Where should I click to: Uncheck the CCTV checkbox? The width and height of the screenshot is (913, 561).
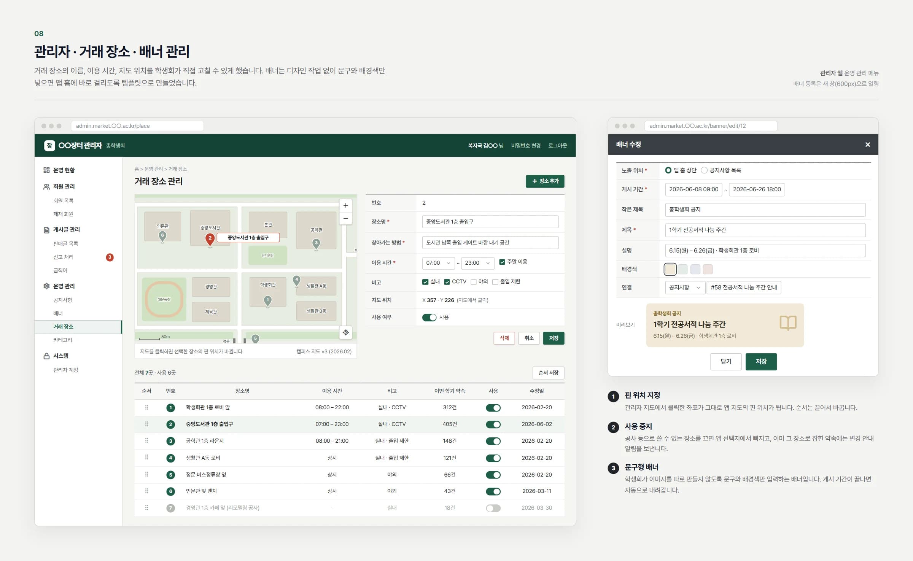point(447,282)
